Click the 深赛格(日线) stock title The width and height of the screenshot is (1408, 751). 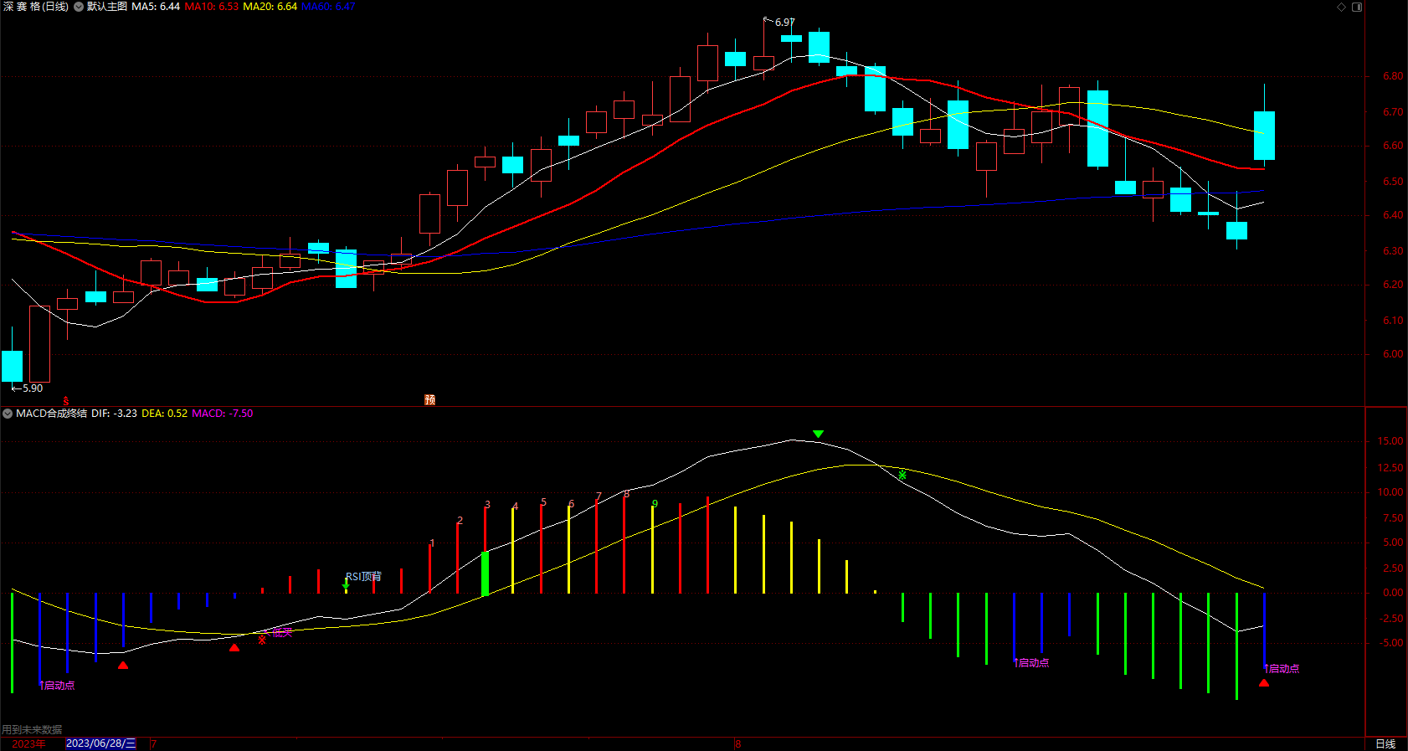point(35,7)
